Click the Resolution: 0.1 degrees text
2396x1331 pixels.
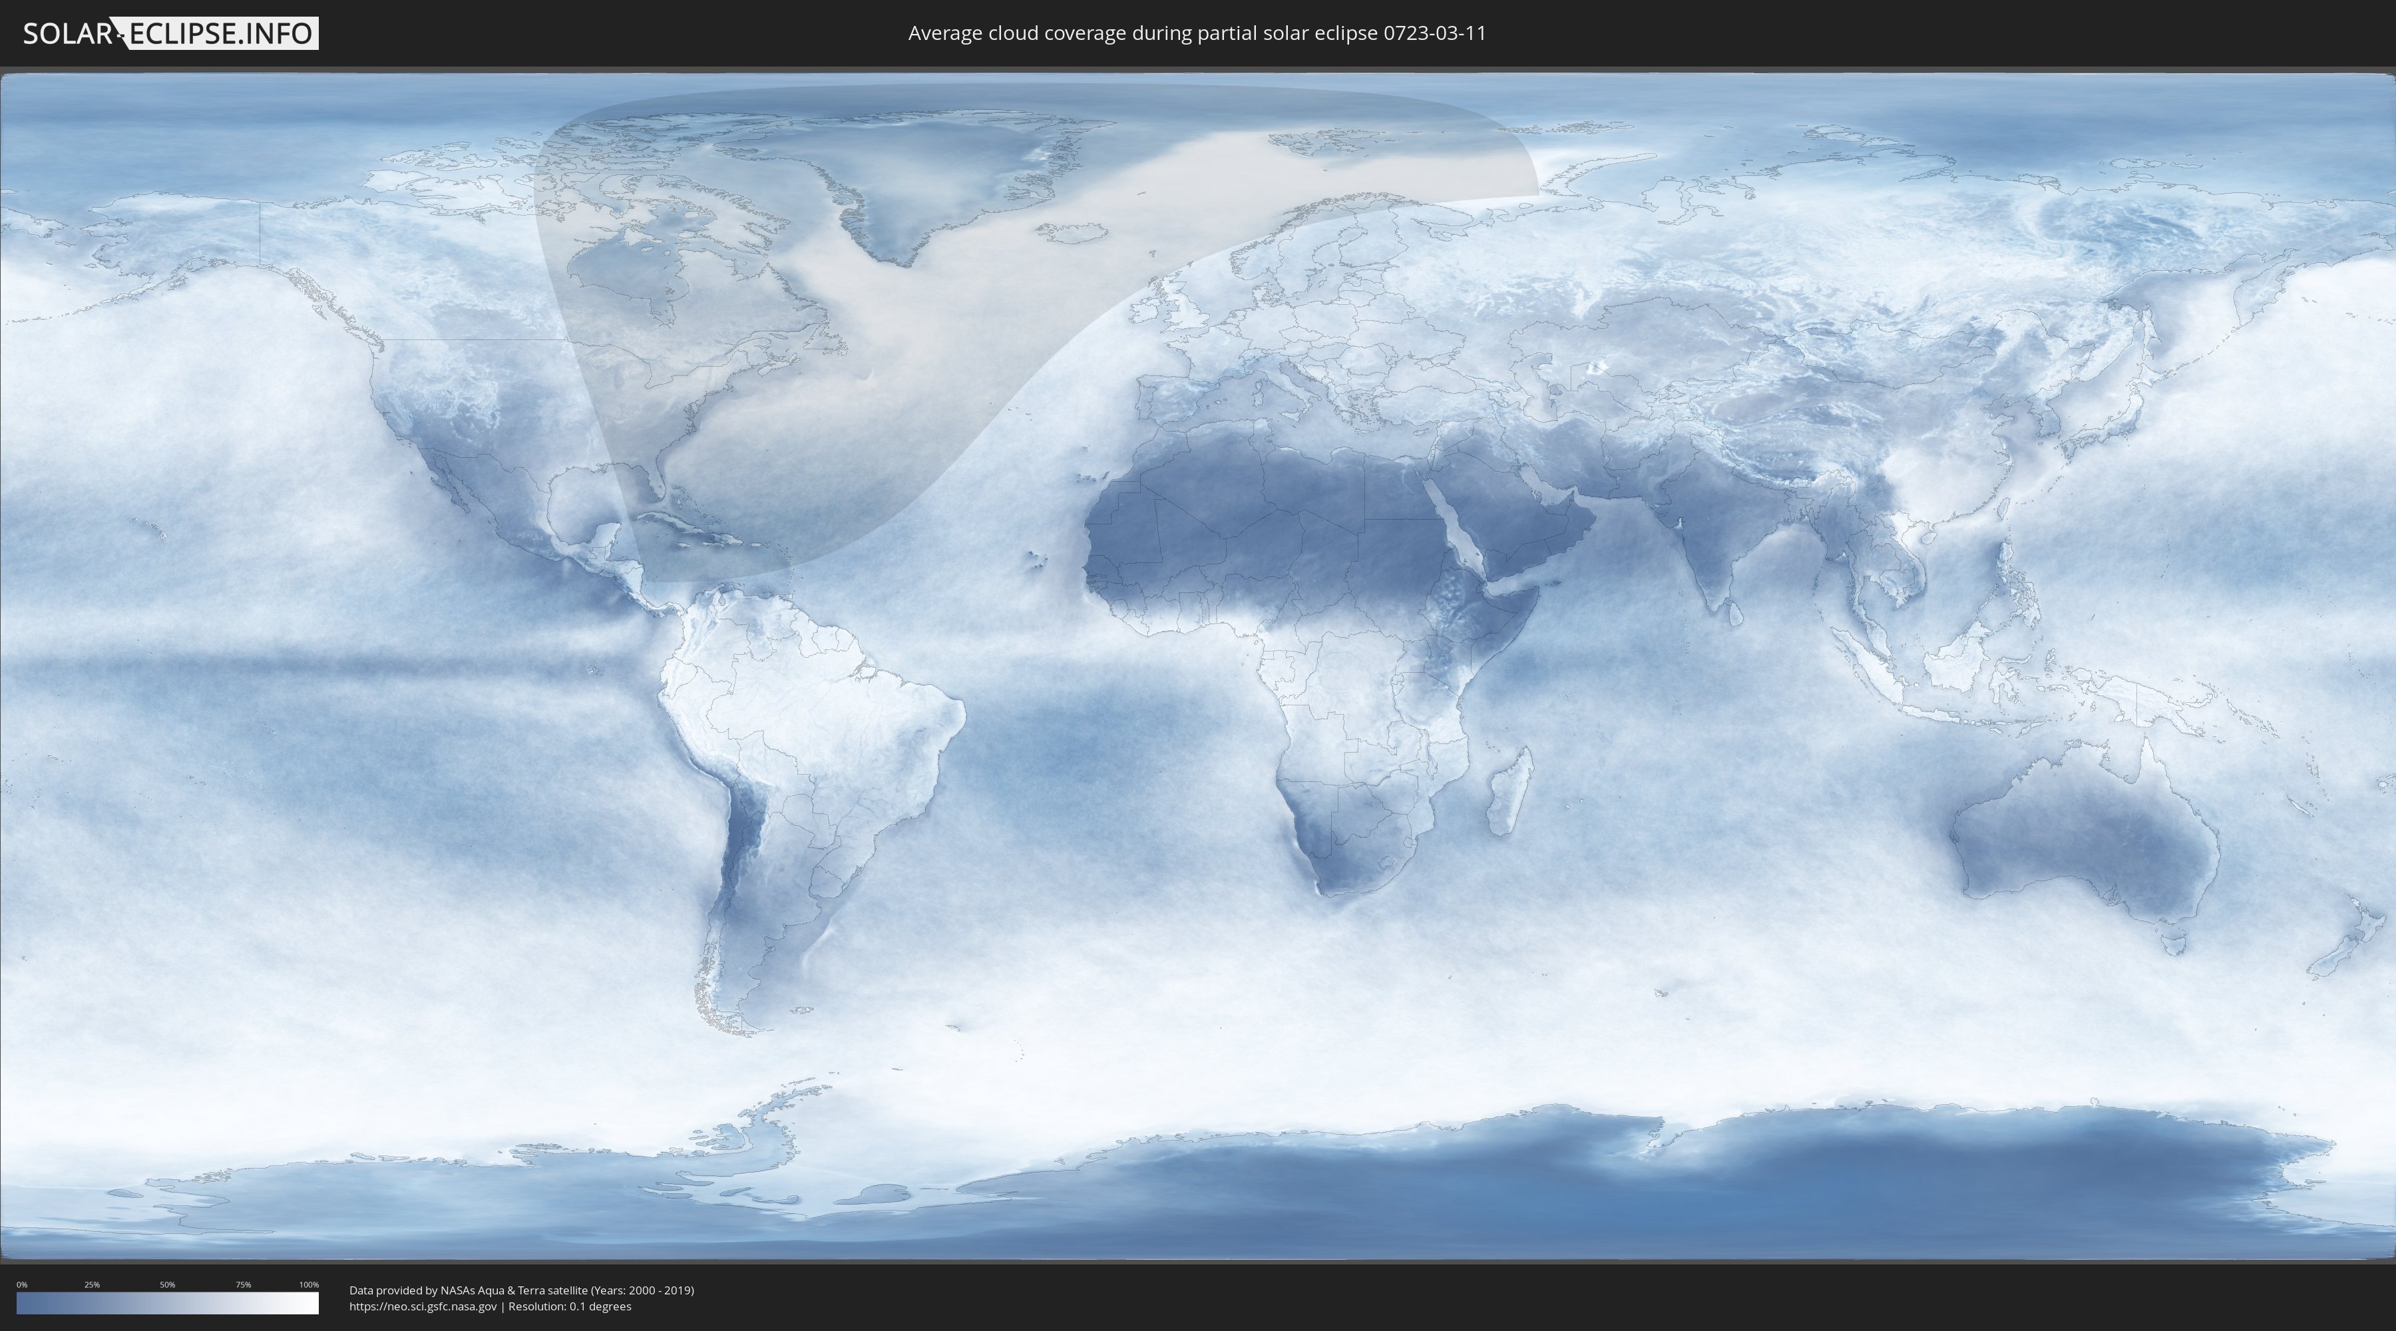tap(569, 1306)
